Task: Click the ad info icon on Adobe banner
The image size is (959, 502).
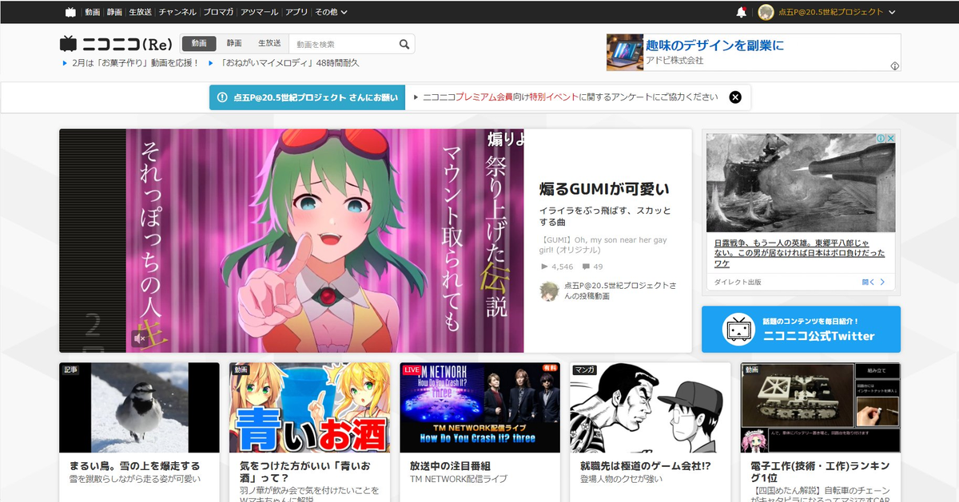Action: coord(895,66)
